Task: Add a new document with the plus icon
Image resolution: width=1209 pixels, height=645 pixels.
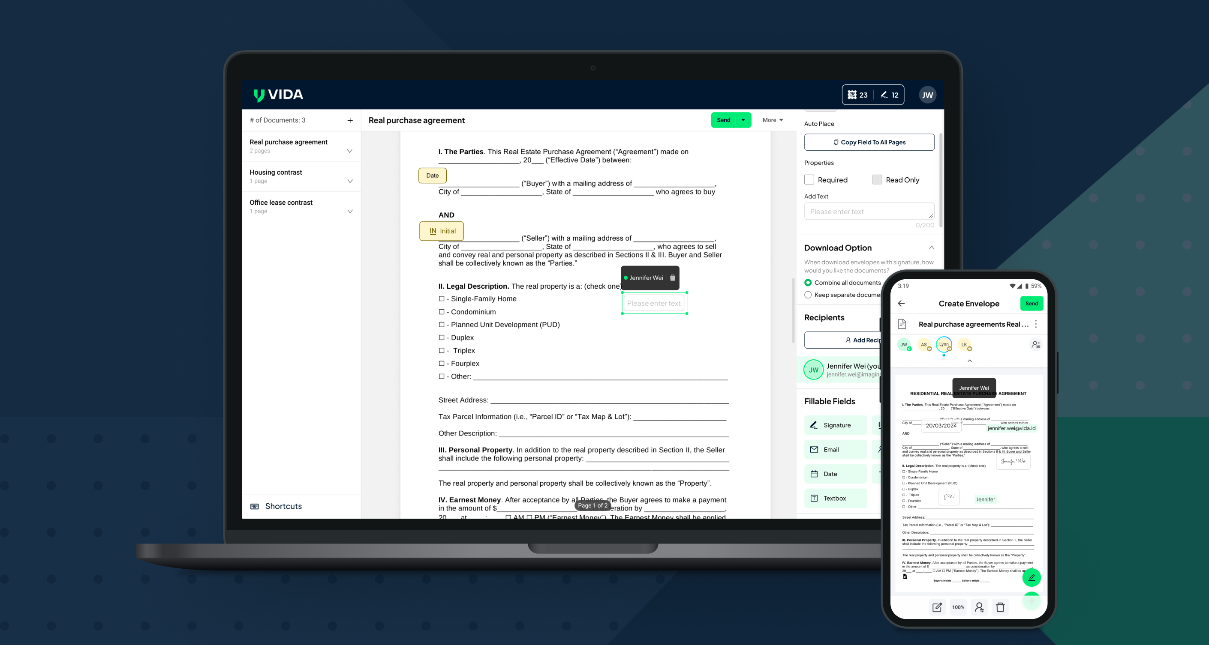Action: pos(350,120)
